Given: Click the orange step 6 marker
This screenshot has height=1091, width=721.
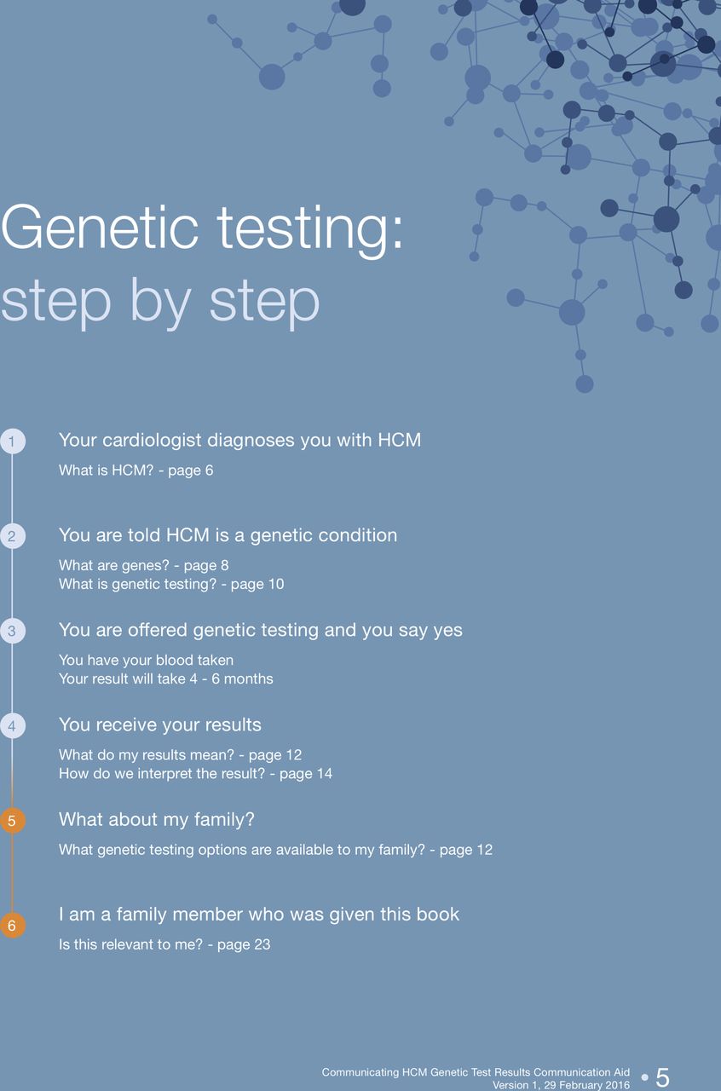Looking at the screenshot, I should click(x=12, y=925).
